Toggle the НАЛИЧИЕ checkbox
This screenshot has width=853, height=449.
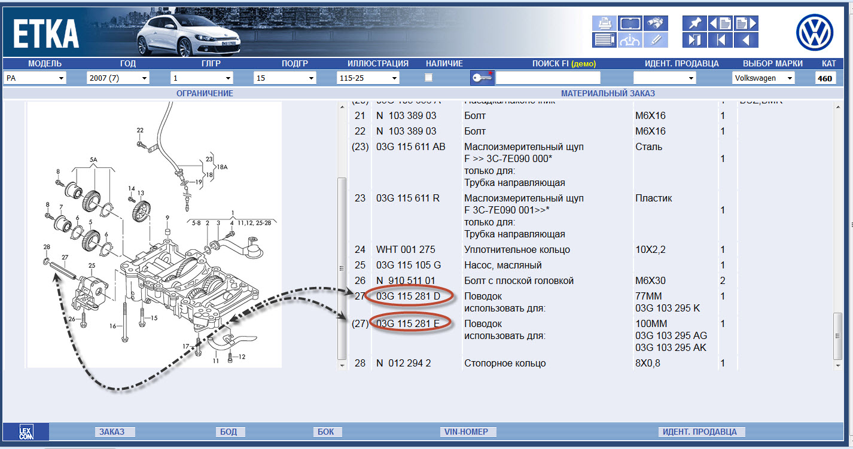pyautogui.click(x=428, y=78)
